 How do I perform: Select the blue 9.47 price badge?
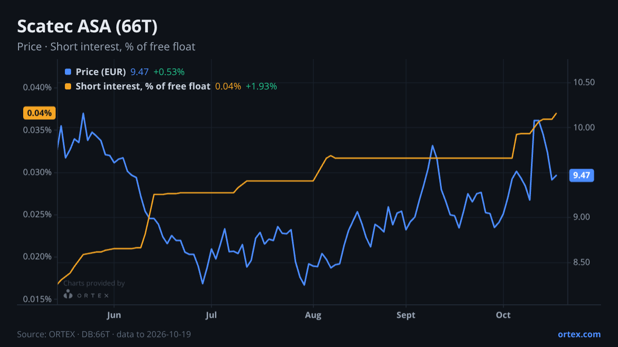(x=581, y=175)
